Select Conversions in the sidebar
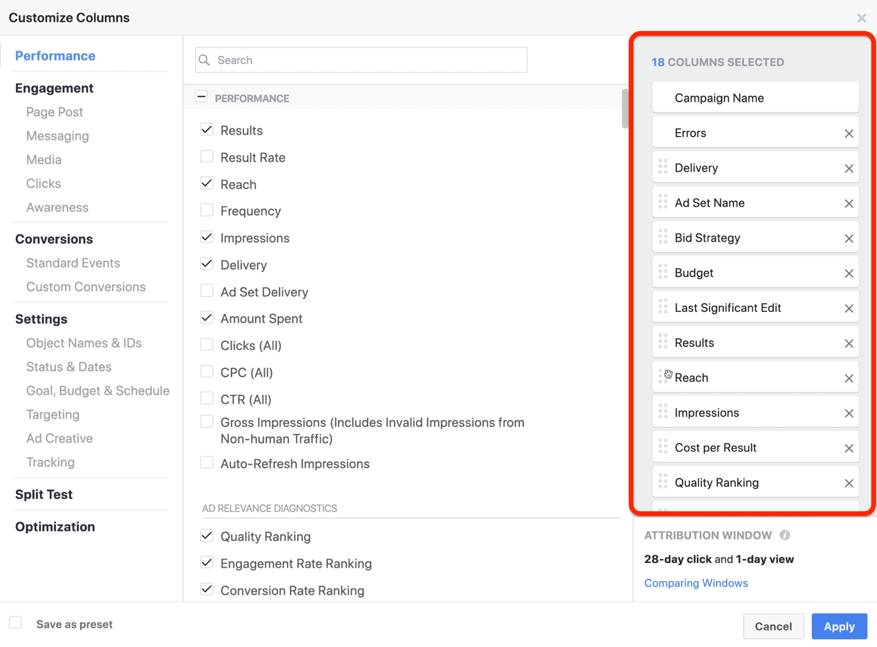 coord(54,239)
